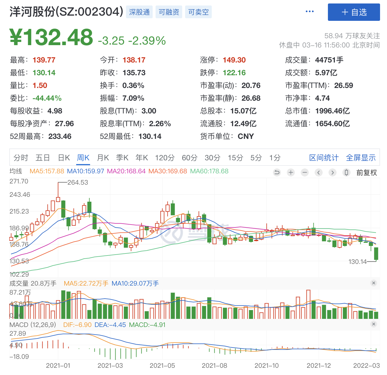Click the 2022-03 date axis label
The width and height of the screenshot is (387, 375).
point(366,365)
